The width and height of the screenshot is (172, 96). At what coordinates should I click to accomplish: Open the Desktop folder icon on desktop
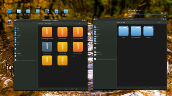pos(9,13)
